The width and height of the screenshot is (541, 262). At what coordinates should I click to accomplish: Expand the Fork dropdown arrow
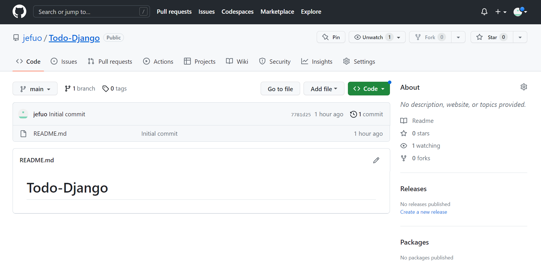pos(458,37)
